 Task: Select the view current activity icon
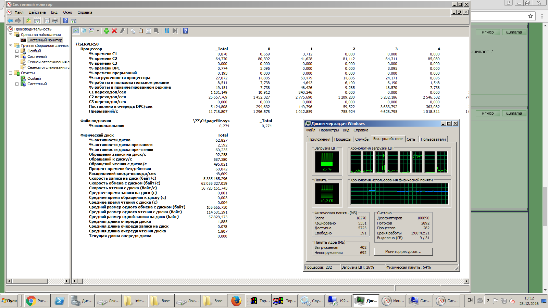76,31
